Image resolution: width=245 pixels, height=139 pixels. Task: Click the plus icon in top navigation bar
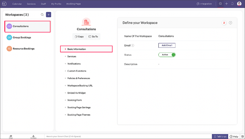coord(226,4)
